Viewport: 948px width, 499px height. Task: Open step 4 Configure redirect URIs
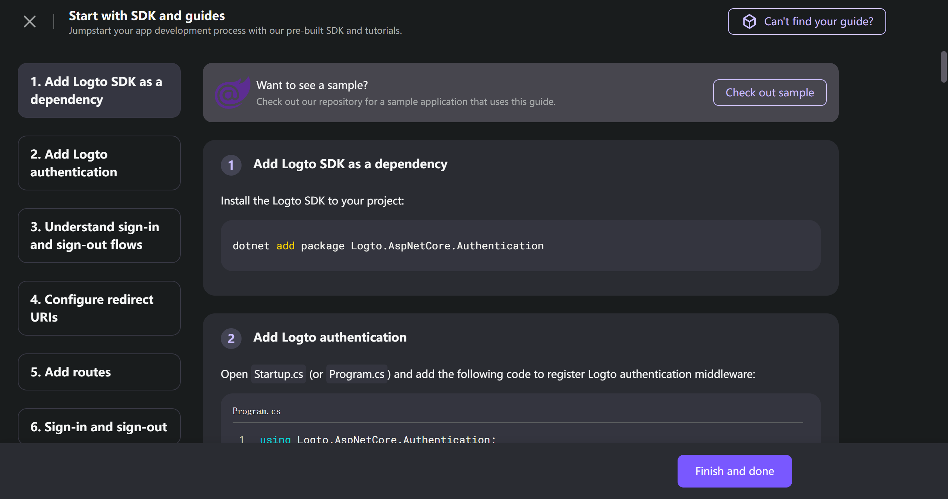pyautogui.click(x=99, y=308)
